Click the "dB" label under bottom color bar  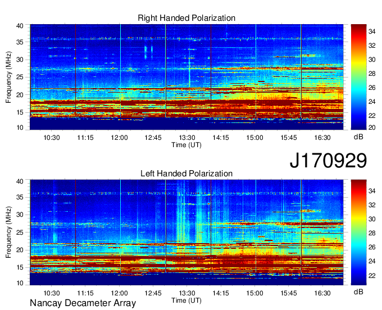(x=358, y=292)
